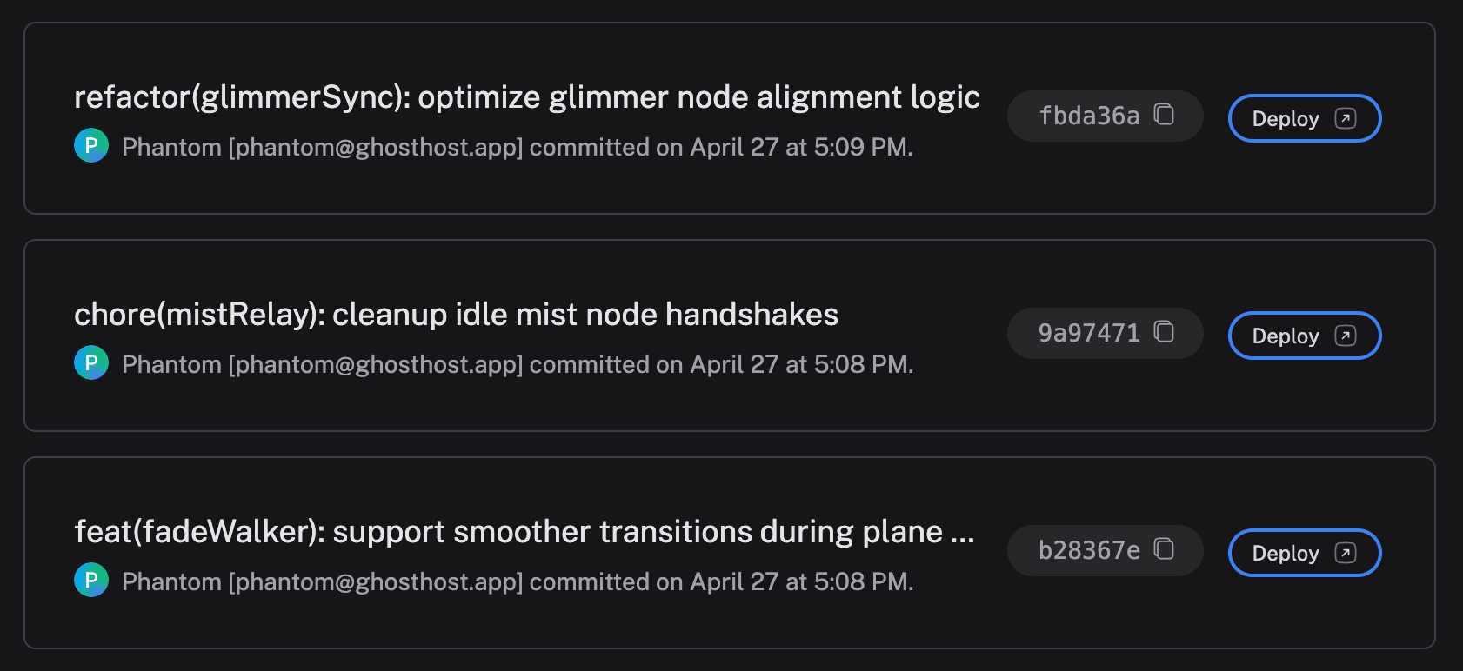This screenshot has height=671, width=1463.
Task: Select the b28367e hash chip
Action: (x=1089, y=549)
